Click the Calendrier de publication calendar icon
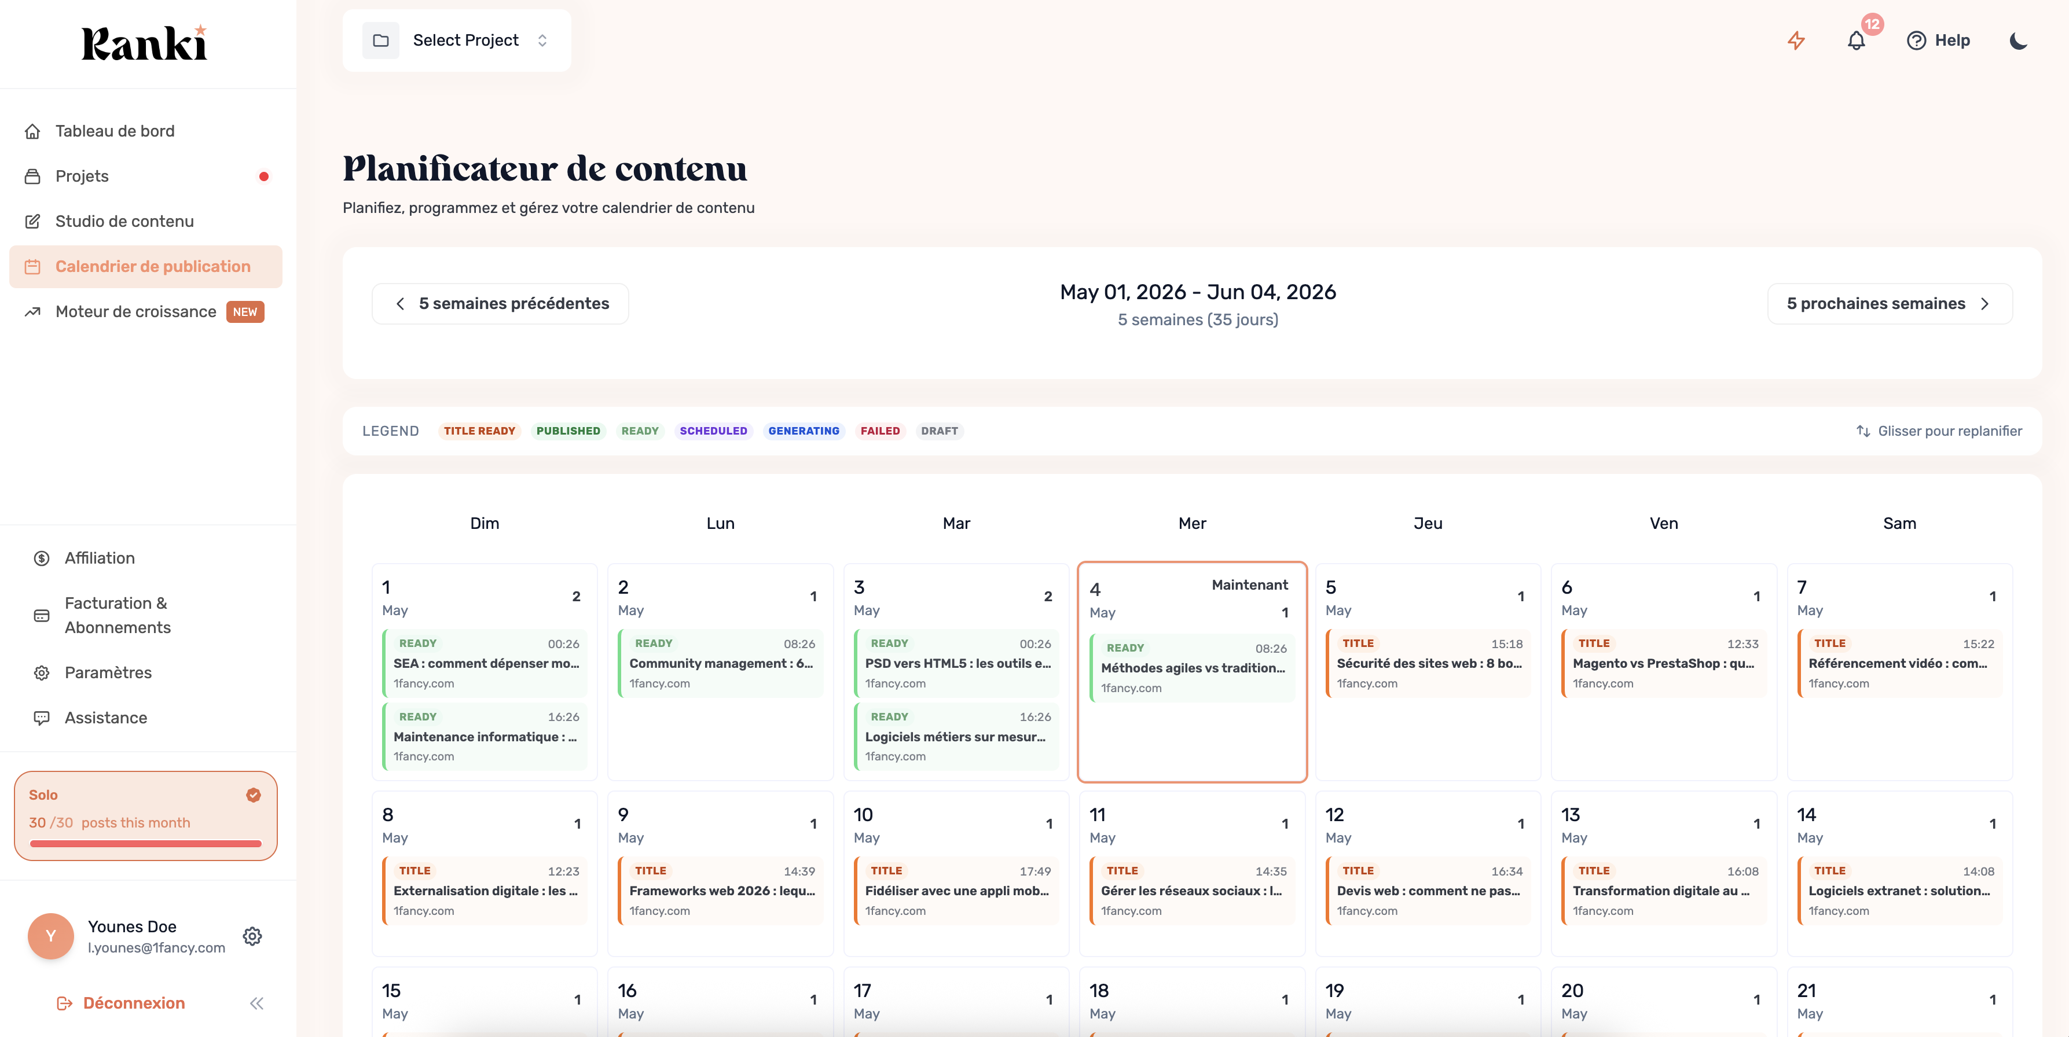The image size is (2069, 1037). click(32, 266)
